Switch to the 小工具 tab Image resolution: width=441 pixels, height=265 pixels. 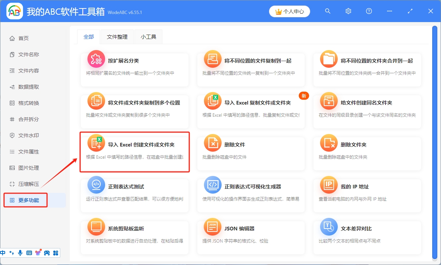point(148,36)
